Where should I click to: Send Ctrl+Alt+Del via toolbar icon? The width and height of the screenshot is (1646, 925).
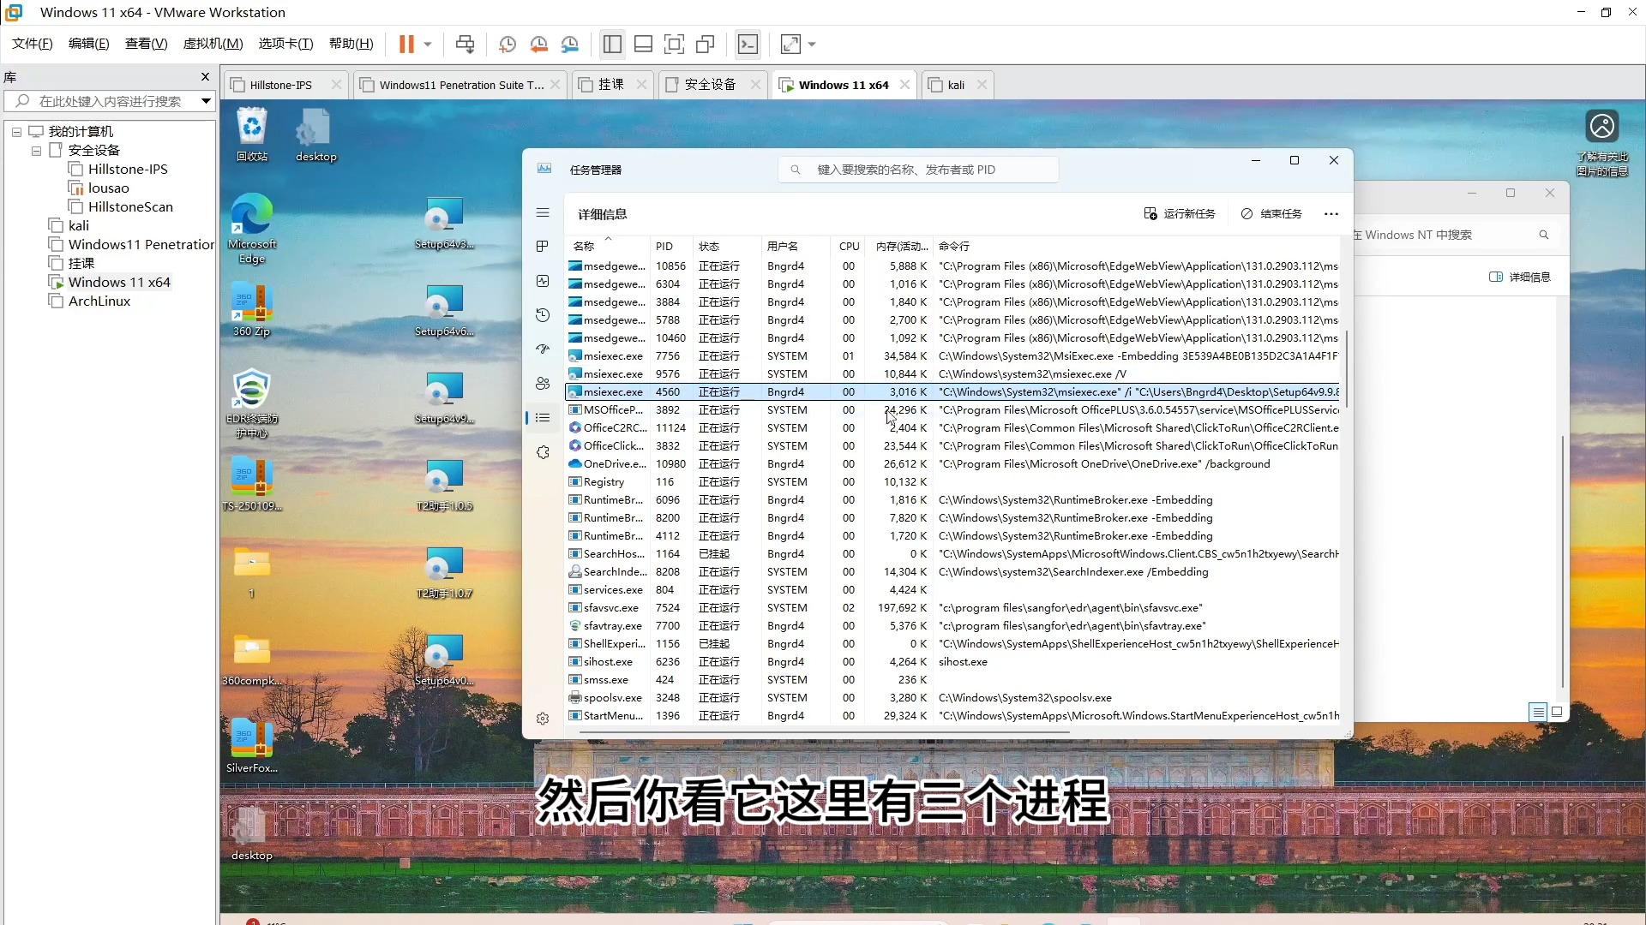pos(465,44)
